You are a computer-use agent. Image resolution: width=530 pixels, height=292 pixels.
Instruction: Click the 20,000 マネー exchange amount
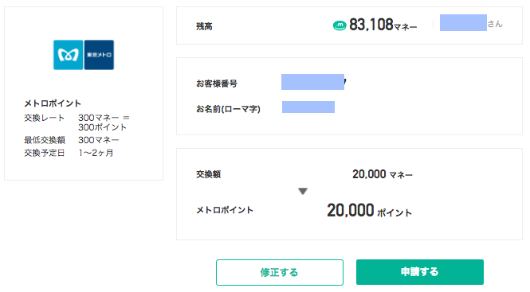(383, 174)
